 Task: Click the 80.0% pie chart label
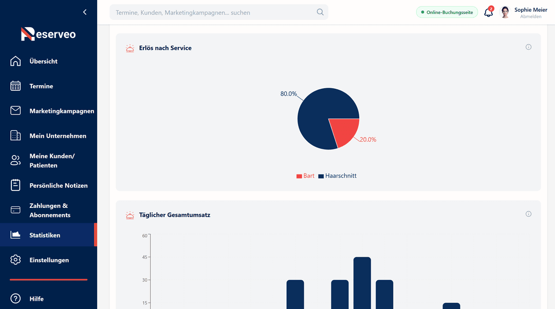pyautogui.click(x=288, y=94)
